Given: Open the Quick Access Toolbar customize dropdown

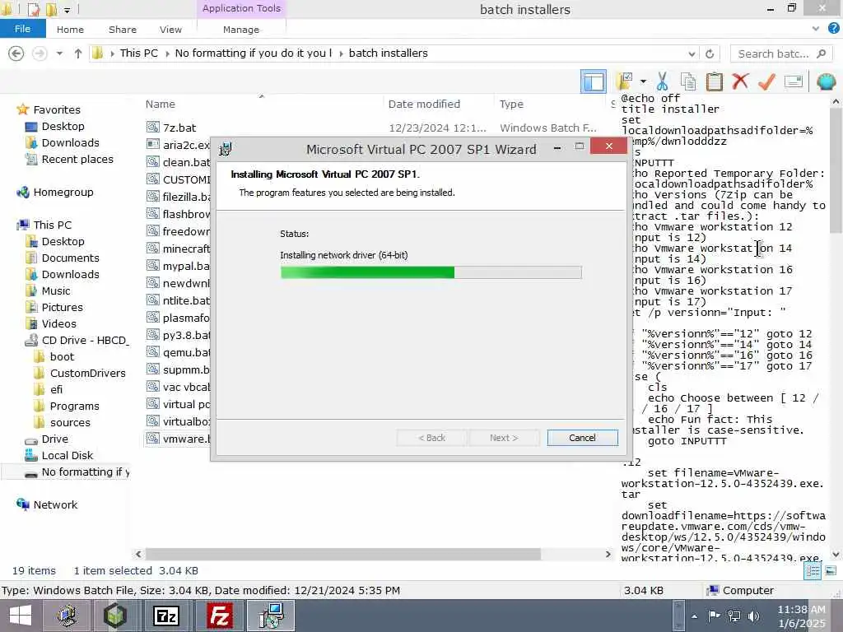Looking at the screenshot, I should pyautogui.click(x=67, y=10).
